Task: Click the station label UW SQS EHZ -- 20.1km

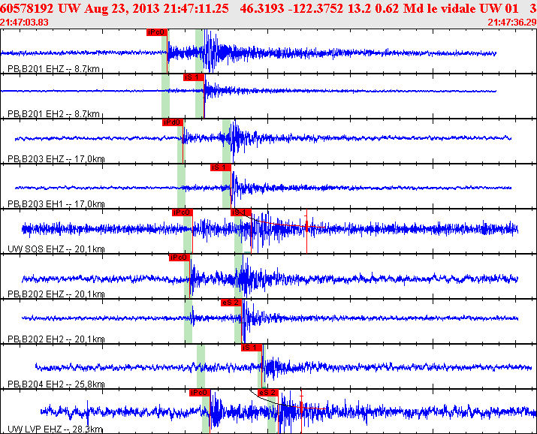Action: 56,249
